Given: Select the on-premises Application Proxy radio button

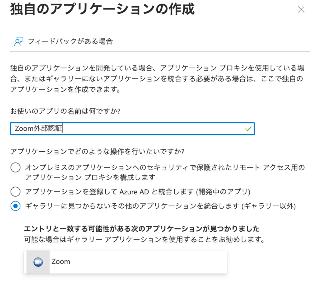Looking at the screenshot, I should pyautogui.click(x=16, y=167).
